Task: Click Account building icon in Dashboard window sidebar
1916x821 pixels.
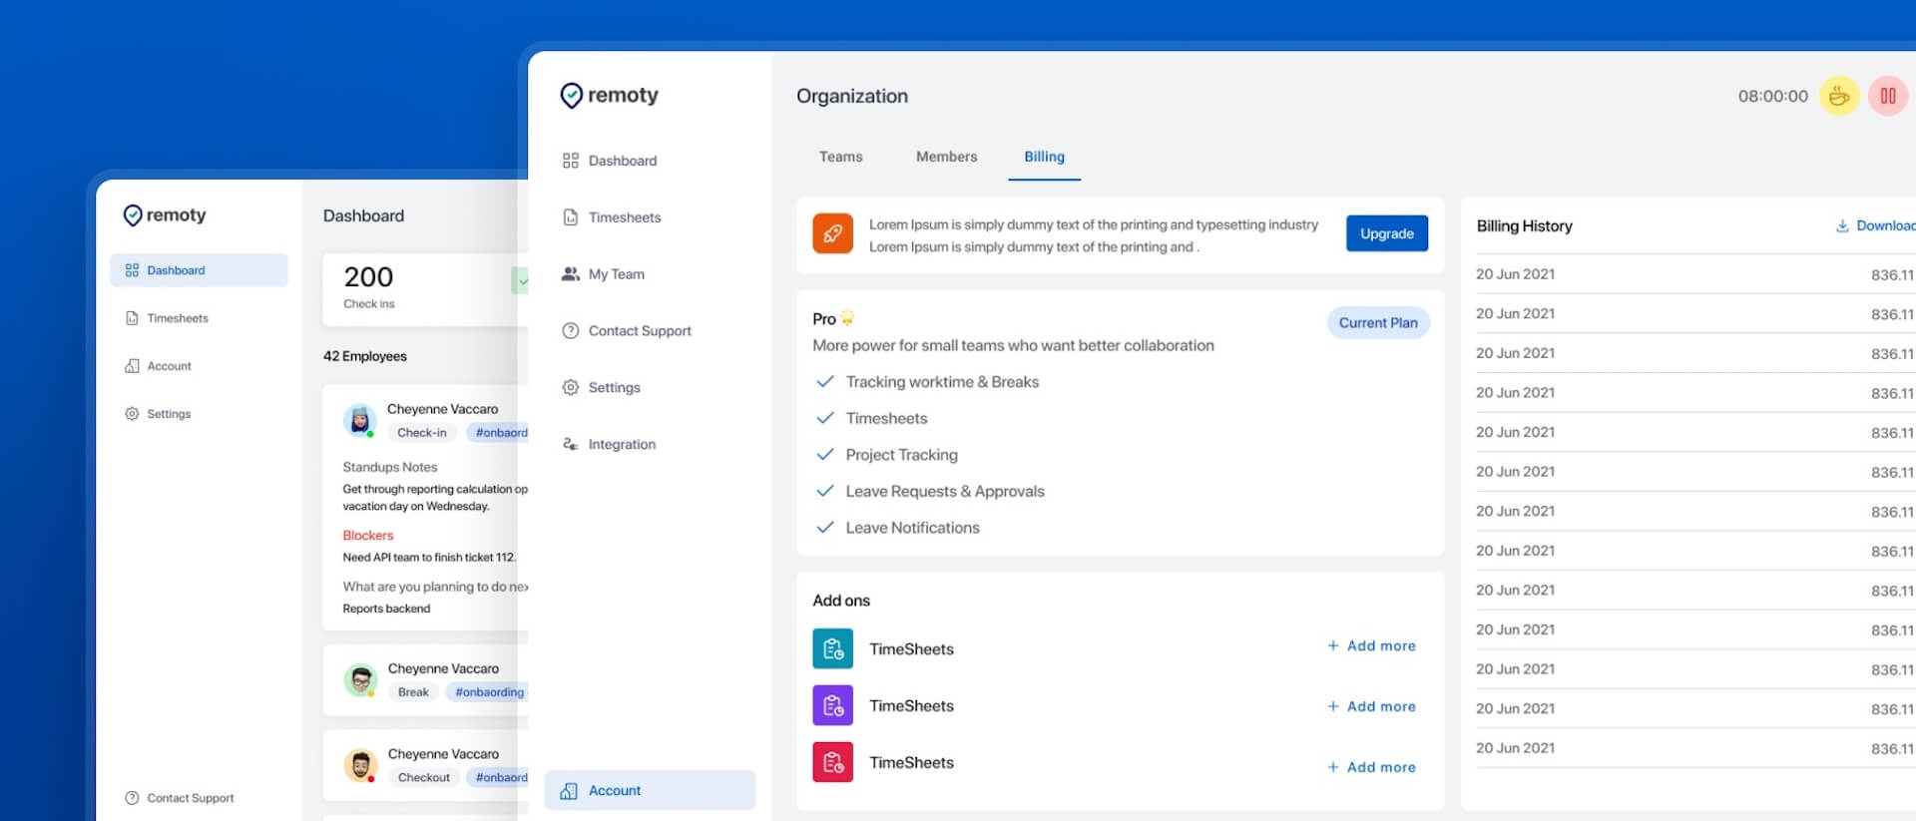Action: pyautogui.click(x=132, y=366)
